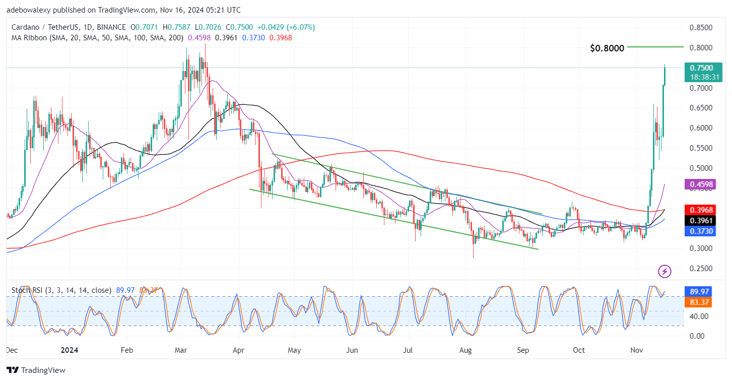The width and height of the screenshot is (732, 381).
Task: Click the purple lightning bolt icon
Action: 664,272
